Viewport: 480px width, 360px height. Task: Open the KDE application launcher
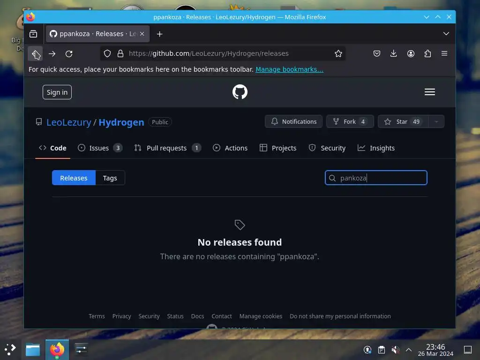click(10, 350)
